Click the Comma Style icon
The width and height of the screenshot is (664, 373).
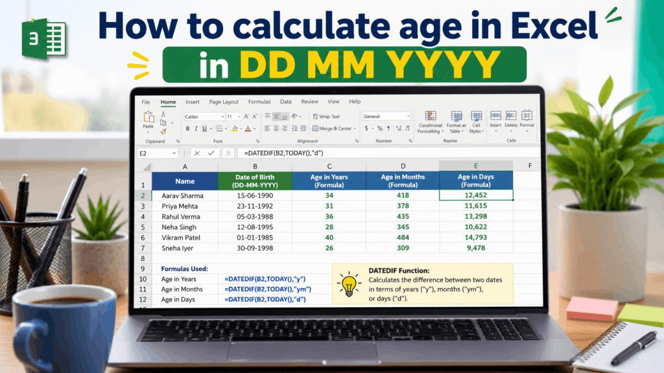tap(388, 128)
